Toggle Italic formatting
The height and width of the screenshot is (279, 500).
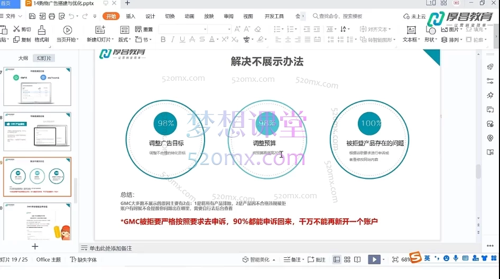[172, 40]
